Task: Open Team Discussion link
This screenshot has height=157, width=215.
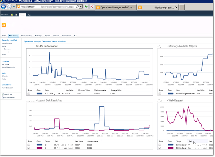Action: 7,88
